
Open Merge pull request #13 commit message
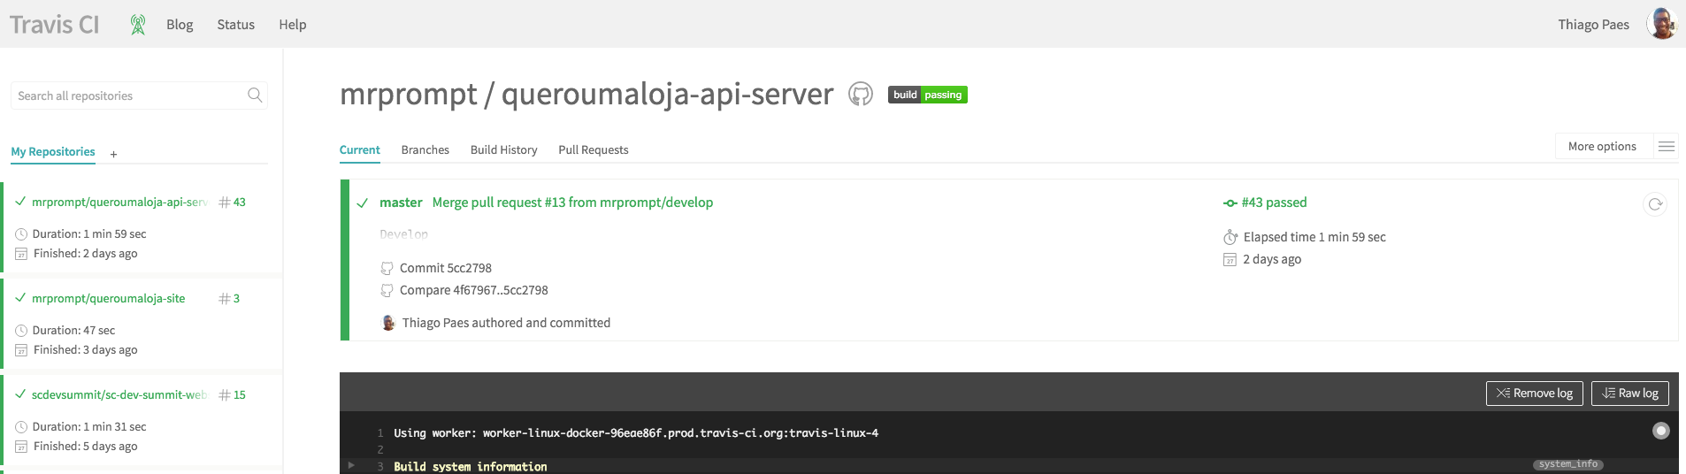pyautogui.click(x=572, y=203)
